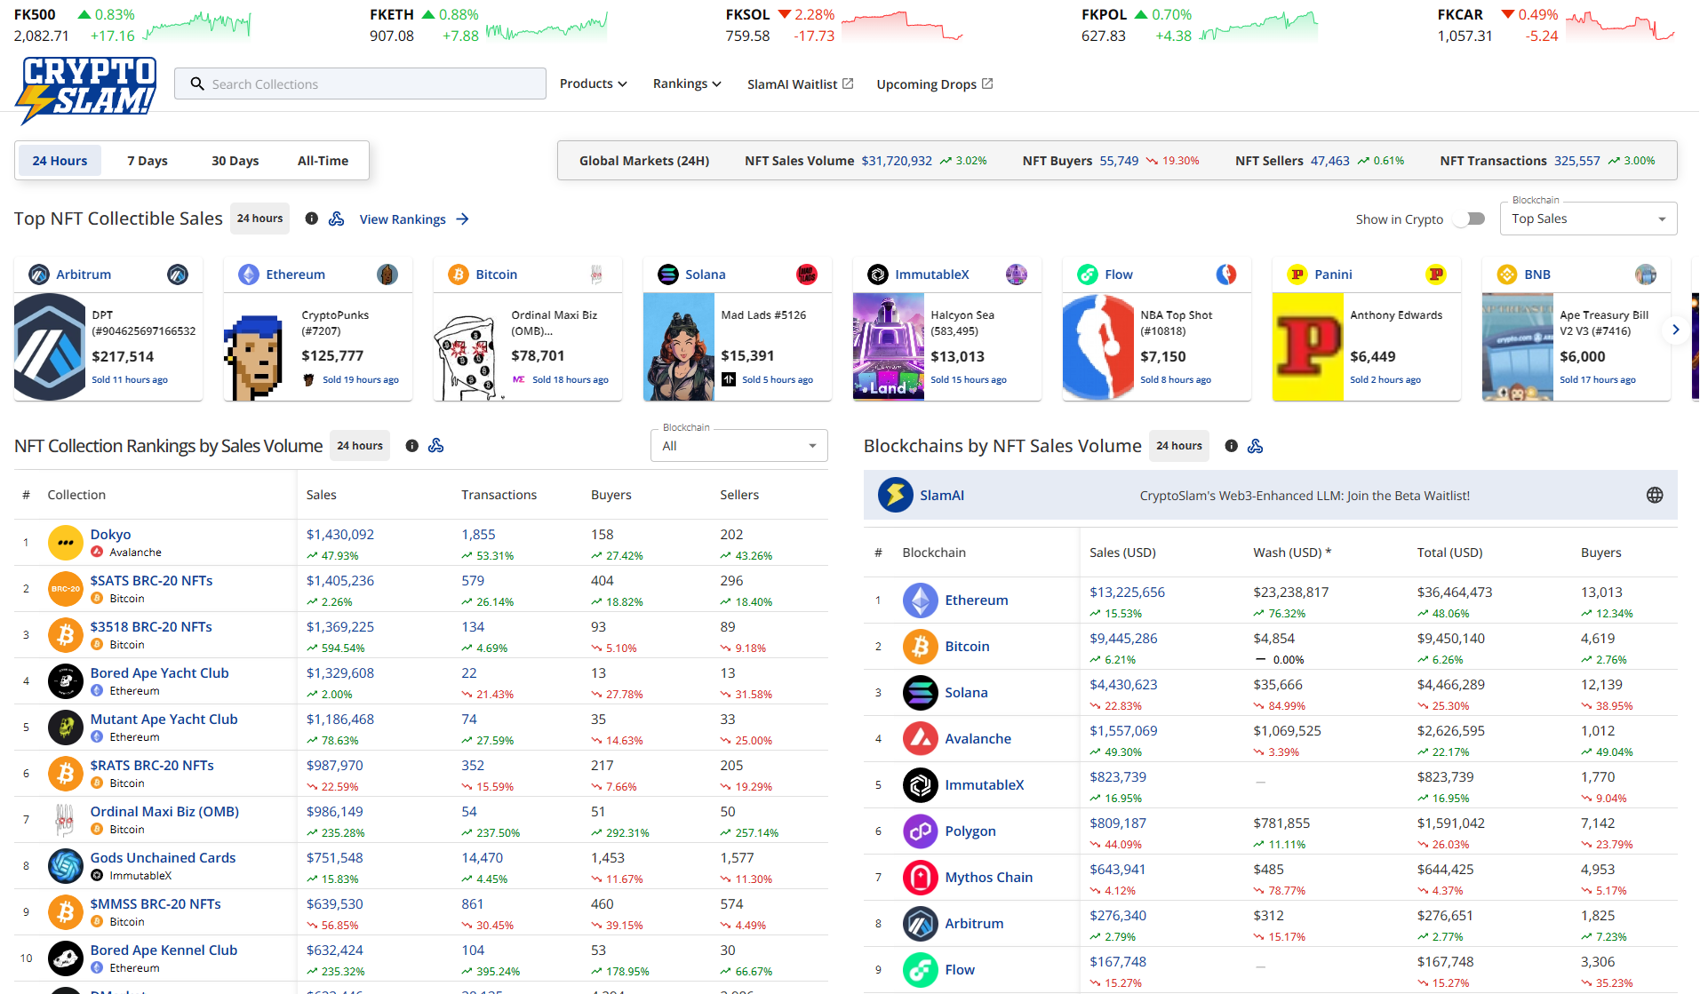The image size is (1708, 994).
Task: Click the Transactions column header
Action: [x=499, y=495]
